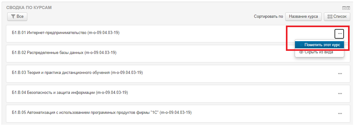Viewport: 354px width, 126px height.
Task: Open course Б1.В.02 Распределенные базы данных
Action: (64, 52)
